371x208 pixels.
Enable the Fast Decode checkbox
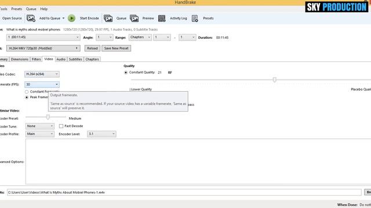tap(61, 126)
